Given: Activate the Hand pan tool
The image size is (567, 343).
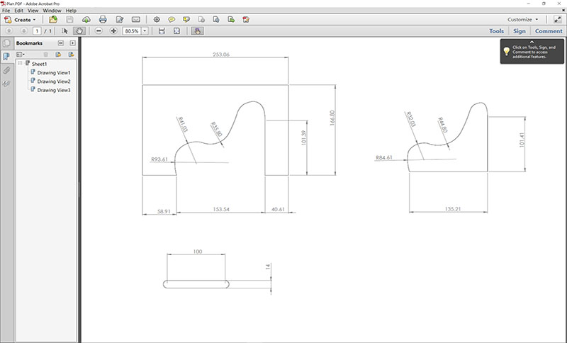Looking at the screenshot, I should (x=79, y=31).
